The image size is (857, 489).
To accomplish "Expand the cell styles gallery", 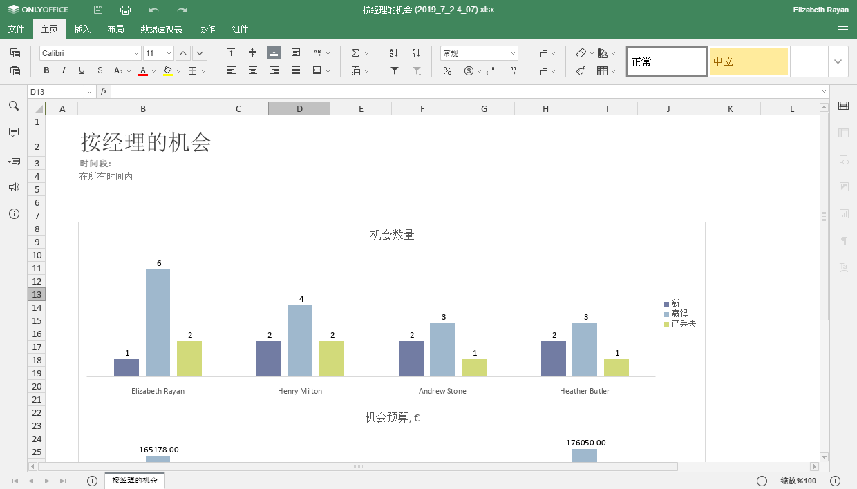I will [838, 61].
